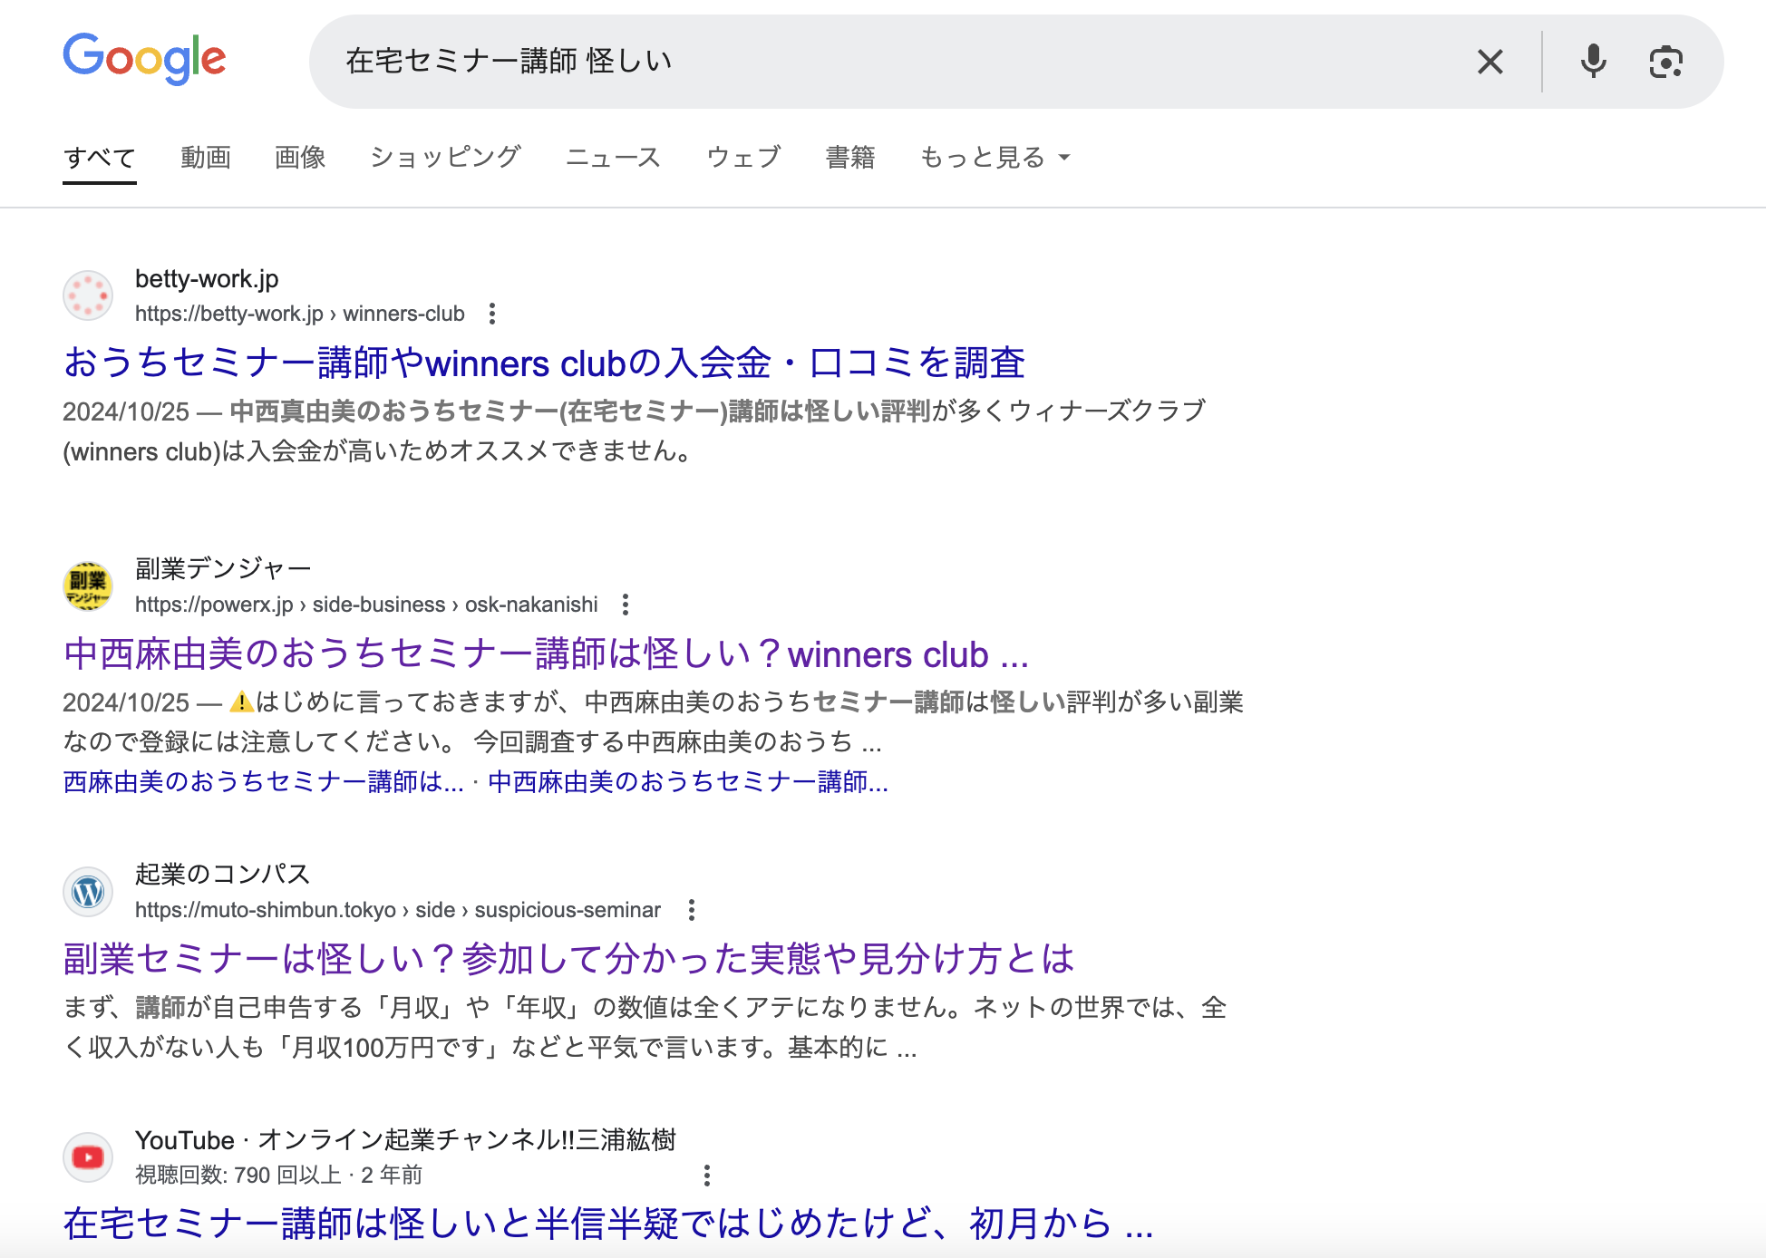Switch to the 動画 tab
The width and height of the screenshot is (1766, 1258).
tap(206, 158)
